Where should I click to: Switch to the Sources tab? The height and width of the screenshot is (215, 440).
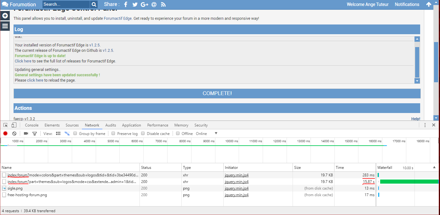point(72,125)
